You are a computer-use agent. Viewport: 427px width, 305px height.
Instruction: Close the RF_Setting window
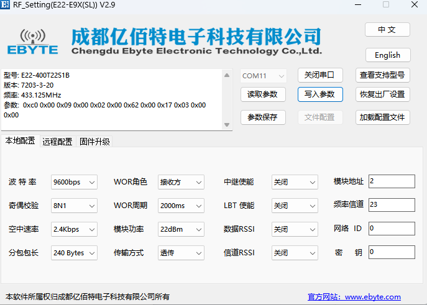tap(415, 4)
